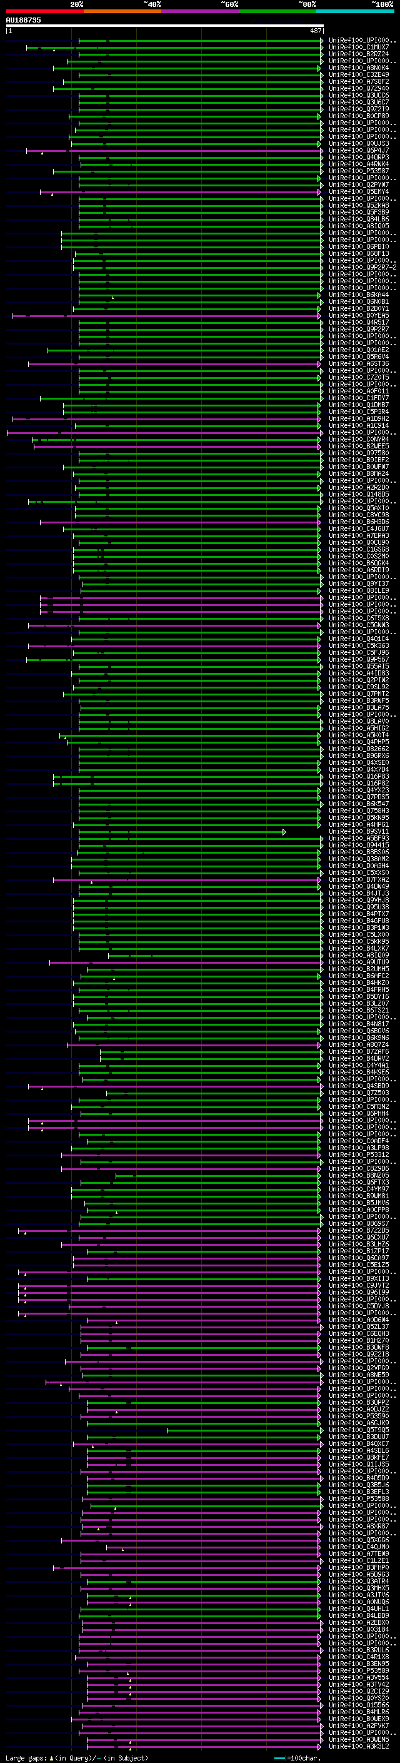400x1763 pixels.
Task: Select hit label UniRef100_Q4DW49
Action: (359, 886)
